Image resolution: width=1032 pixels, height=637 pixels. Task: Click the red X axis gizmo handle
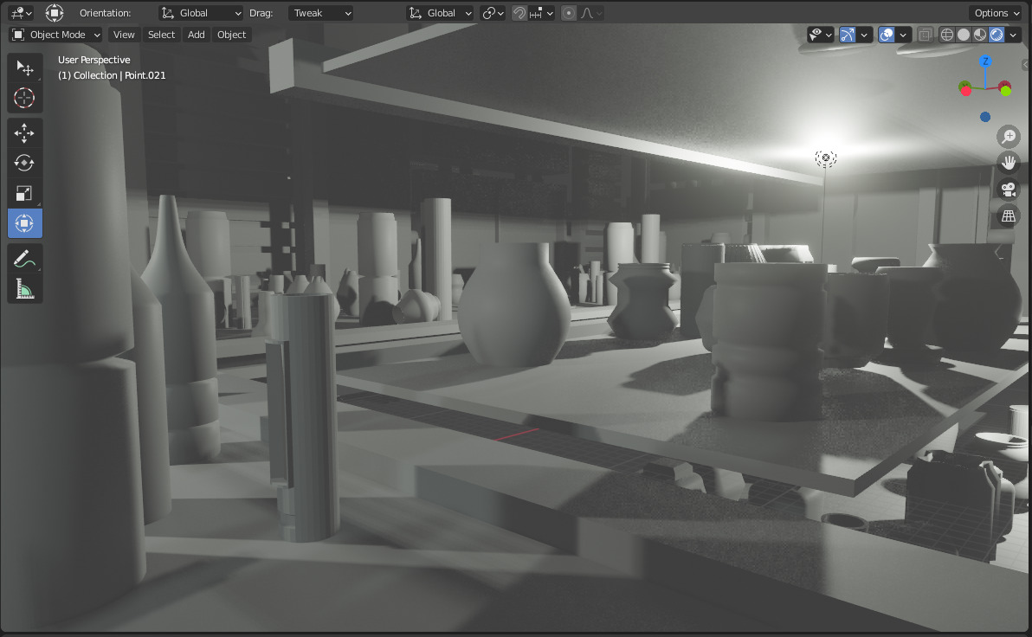tap(965, 90)
